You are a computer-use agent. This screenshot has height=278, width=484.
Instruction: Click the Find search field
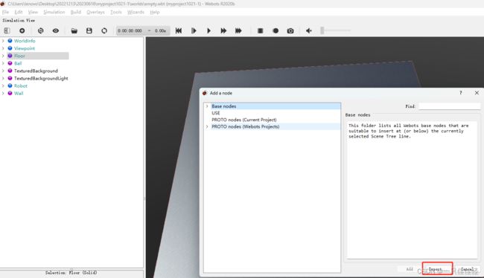[x=450, y=106]
